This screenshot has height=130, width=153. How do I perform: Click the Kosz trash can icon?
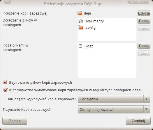click(80, 46)
